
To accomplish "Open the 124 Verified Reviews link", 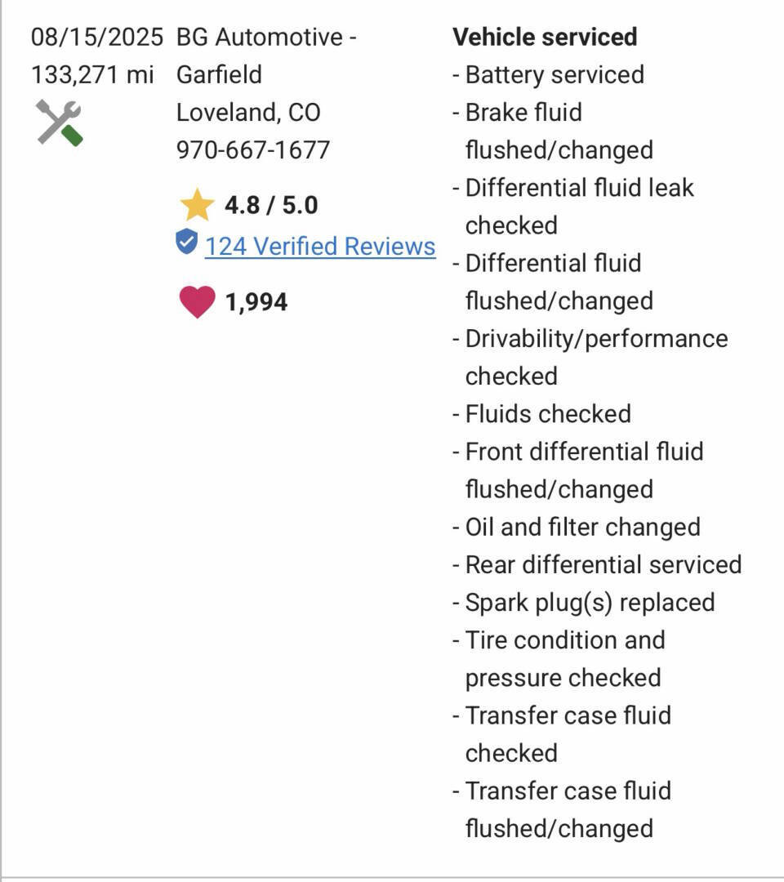I will click(x=320, y=247).
